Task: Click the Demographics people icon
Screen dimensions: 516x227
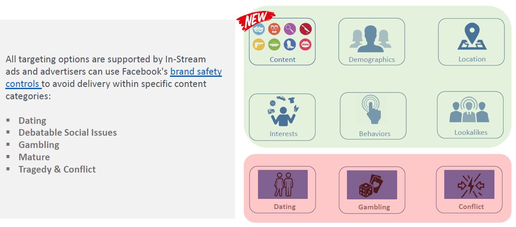Action: coord(371,39)
